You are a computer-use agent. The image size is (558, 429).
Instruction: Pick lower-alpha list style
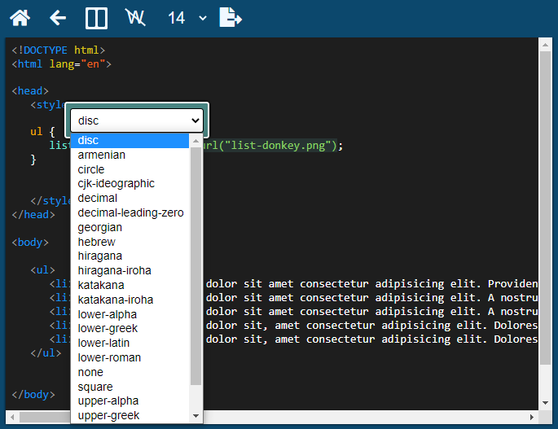[x=130, y=314]
